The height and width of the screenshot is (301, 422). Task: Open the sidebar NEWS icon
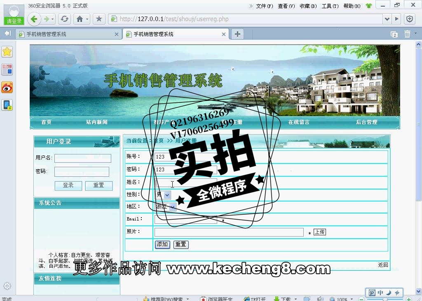[7, 69]
